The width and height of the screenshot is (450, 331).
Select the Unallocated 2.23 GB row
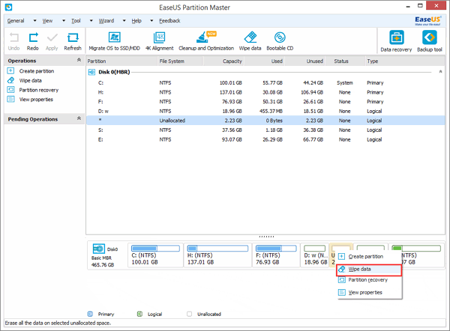[x=265, y=121]
